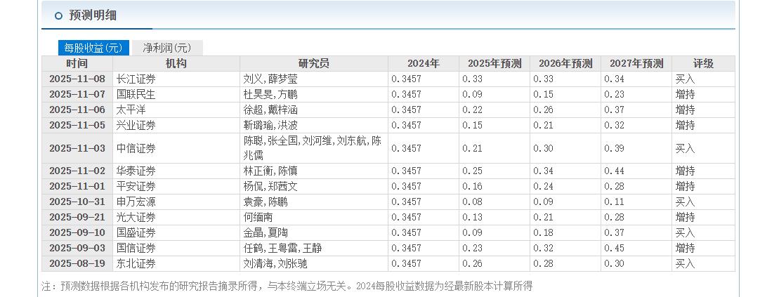This screenshot has width=760, height=297.
Task: Click researchers 金晶,夏陶
Action: pyautogui.click(x=265, y=233)
